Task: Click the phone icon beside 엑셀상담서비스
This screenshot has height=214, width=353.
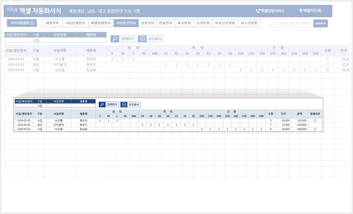Action: point(258,11)
